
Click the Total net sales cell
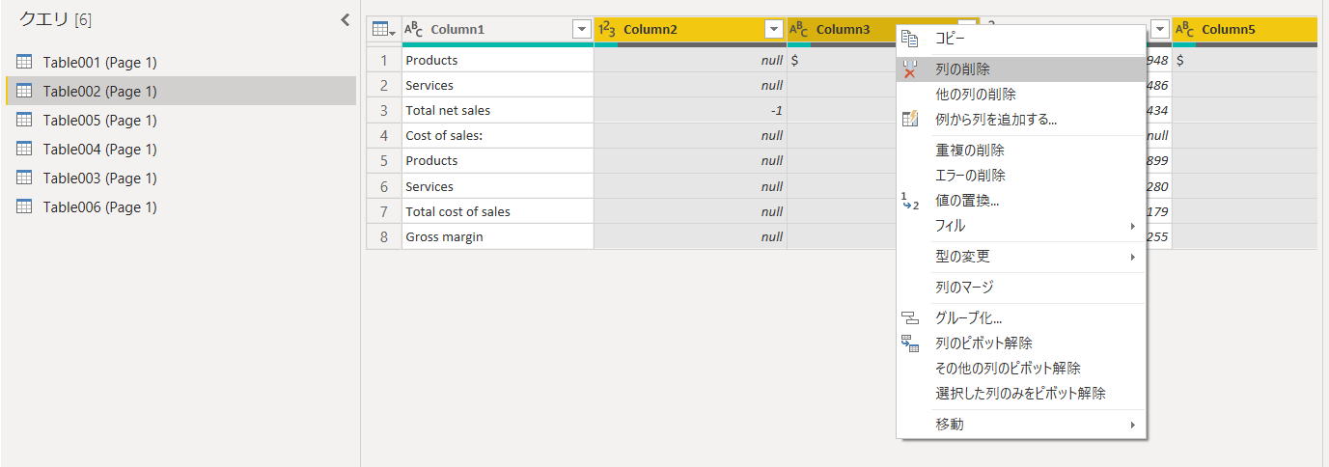(498, 110)
